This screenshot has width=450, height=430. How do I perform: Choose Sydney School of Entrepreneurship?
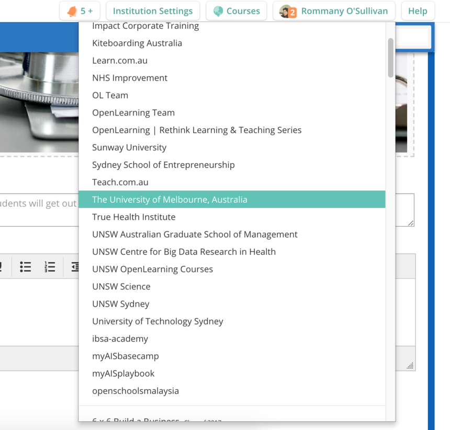(232, 165)
